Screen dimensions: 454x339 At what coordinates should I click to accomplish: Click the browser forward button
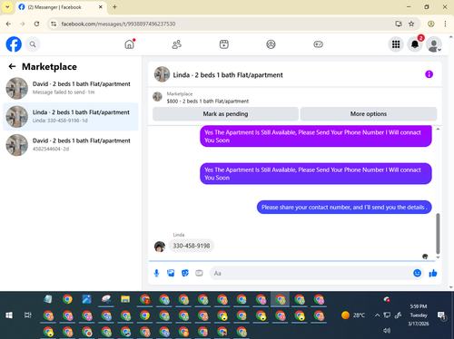(x=23, y=24)
